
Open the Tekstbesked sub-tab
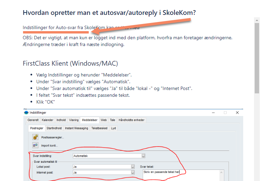[100, 128]
